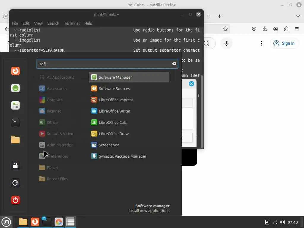The height and width of the screenshot is (228, 304).
Task: Switch to terminal windows in taskbar
Action: pos(47,222)
